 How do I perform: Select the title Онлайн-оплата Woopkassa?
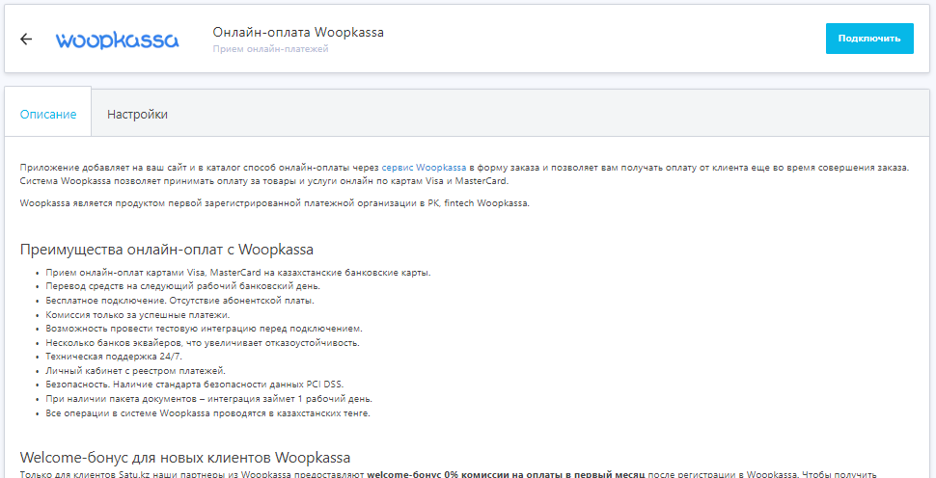click(298, 32)
